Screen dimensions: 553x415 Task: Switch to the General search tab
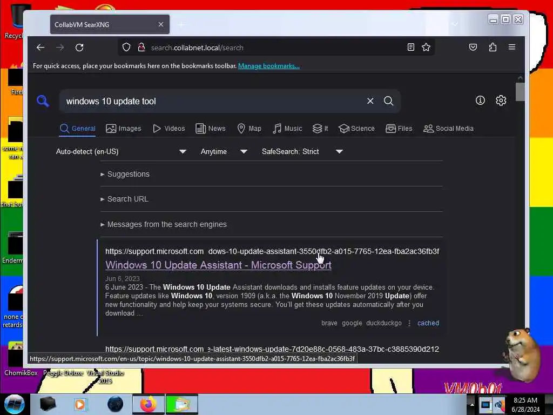coord(78,129)
